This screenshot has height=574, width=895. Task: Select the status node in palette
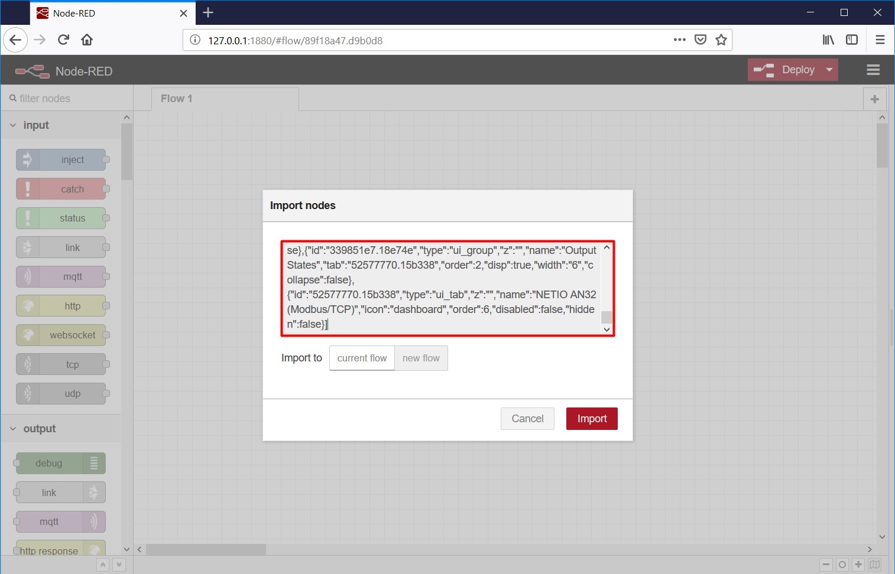(61, 218)
